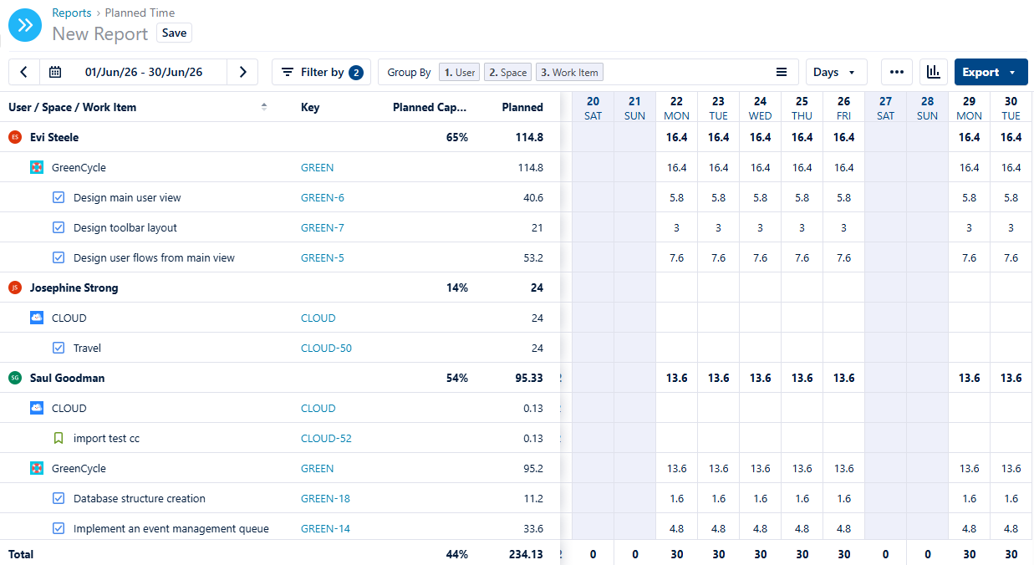Viewport: 1034px width, 565px height.
Task: Click CLOUD space icon under Josephine Strong
Action: [37, 318]
